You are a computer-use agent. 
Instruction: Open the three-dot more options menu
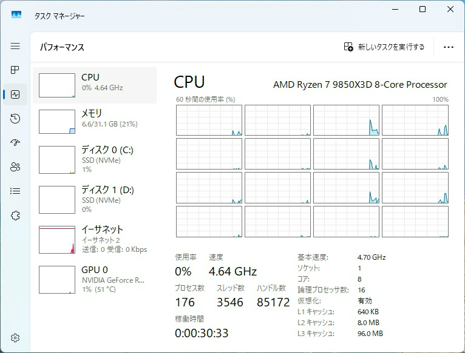[449, 47]
